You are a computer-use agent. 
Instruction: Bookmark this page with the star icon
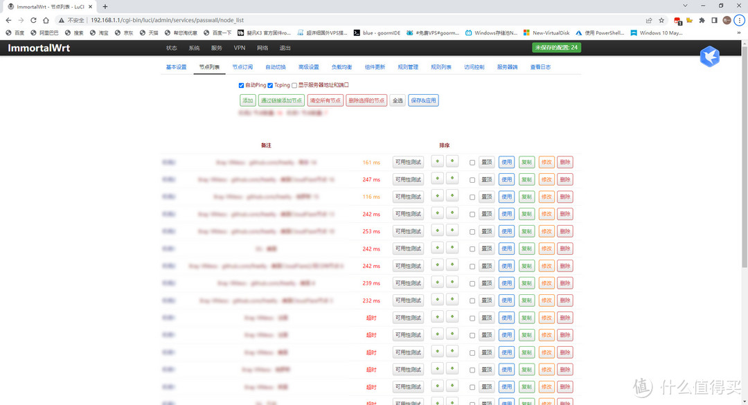coord(661,20)
